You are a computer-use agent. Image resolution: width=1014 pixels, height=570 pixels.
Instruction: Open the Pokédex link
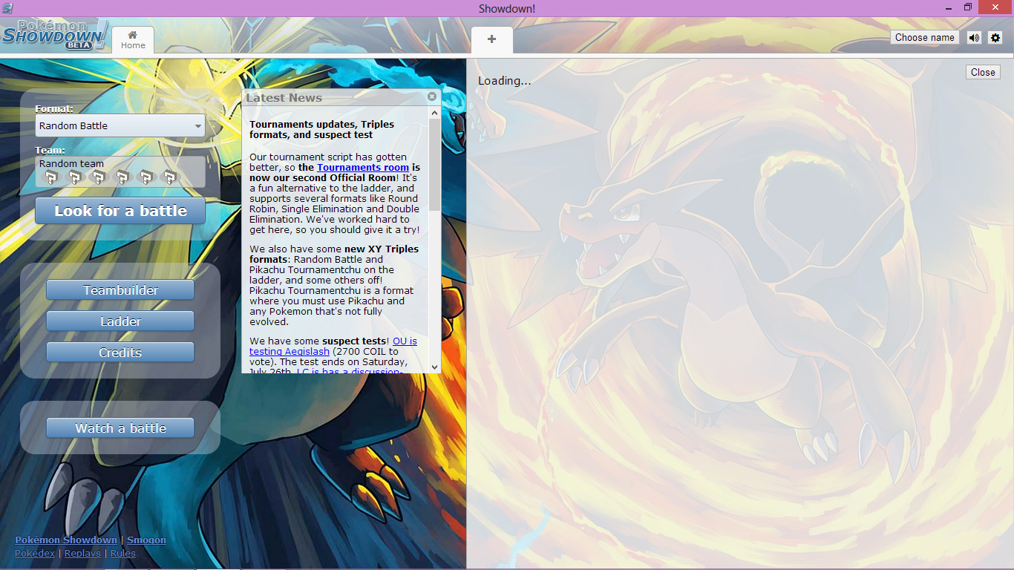coord(35,554)
